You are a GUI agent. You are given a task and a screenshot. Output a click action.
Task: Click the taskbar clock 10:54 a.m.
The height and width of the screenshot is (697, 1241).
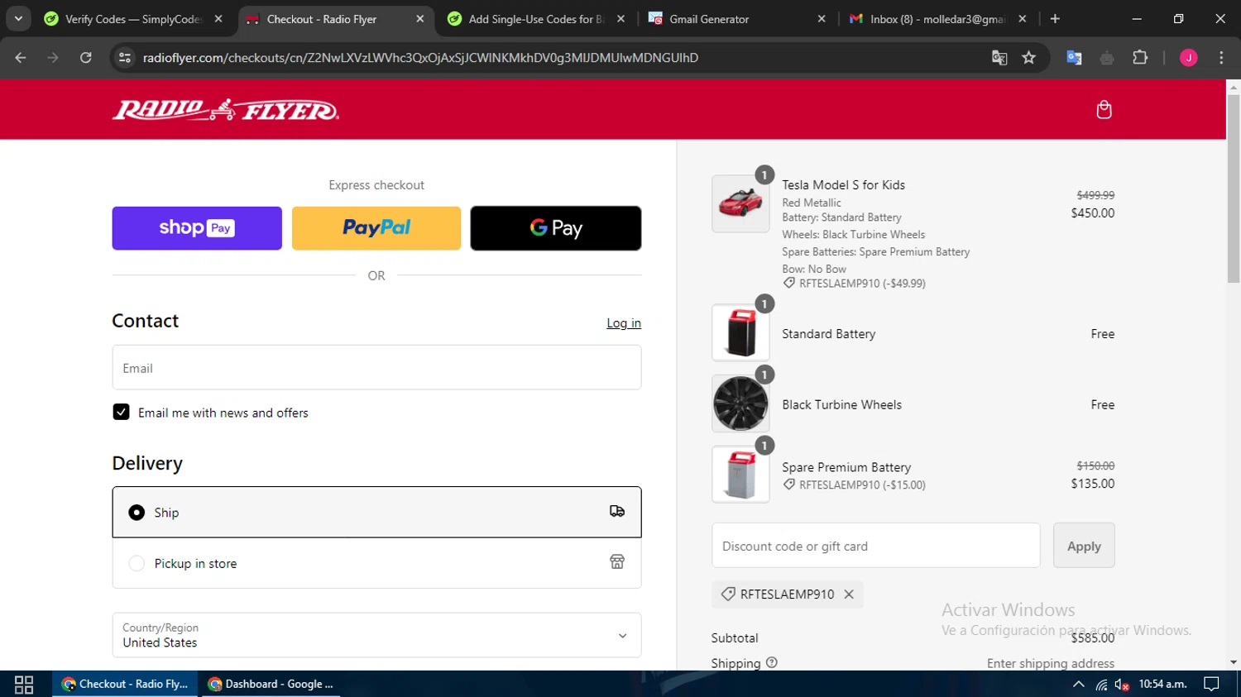pyautogui.click(x=1162, y=684)
